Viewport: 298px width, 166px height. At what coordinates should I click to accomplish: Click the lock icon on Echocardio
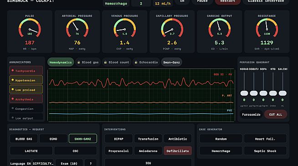(136, 62)
